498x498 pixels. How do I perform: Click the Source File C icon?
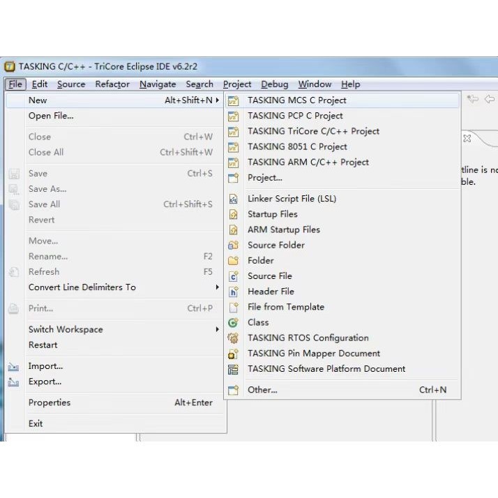click(233, 276)
